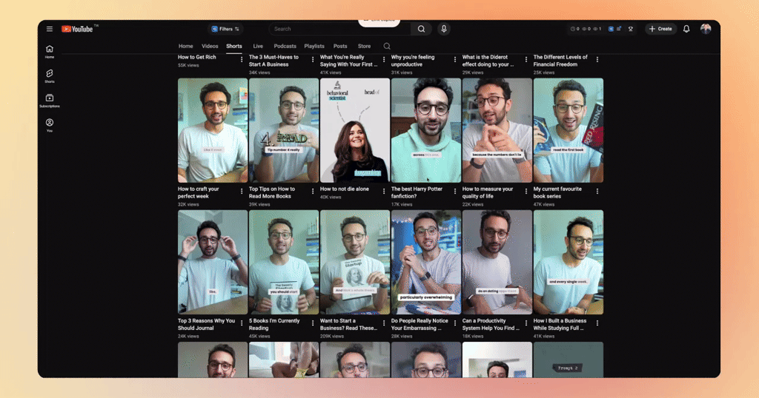
Task: Open the Create menu
Action: click(660, 29)
